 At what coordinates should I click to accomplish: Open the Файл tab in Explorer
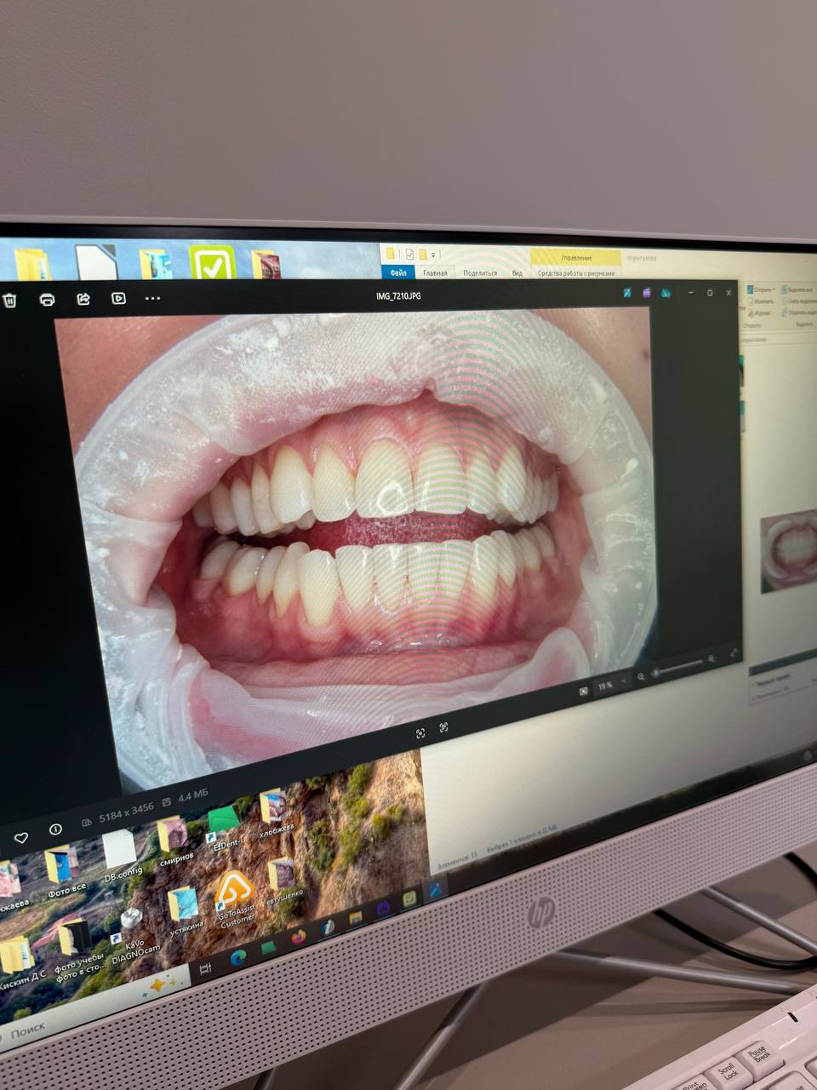(398, 273)
